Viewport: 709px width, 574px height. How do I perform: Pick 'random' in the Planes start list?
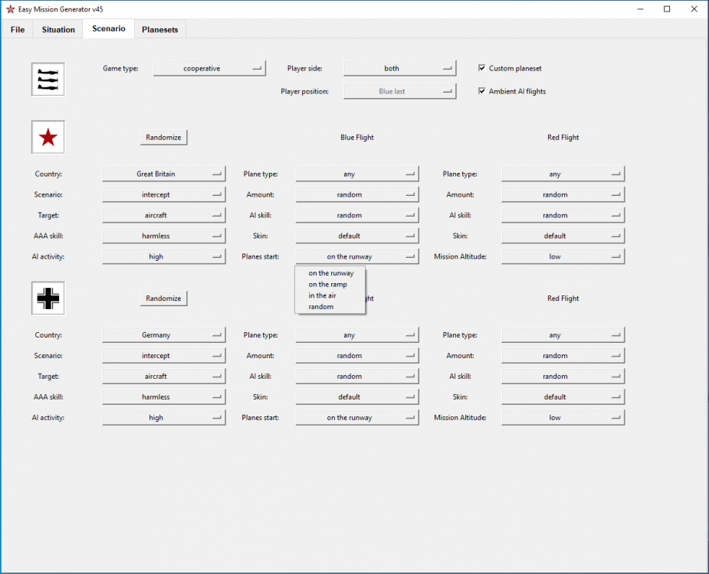click(x=321, y=307)
